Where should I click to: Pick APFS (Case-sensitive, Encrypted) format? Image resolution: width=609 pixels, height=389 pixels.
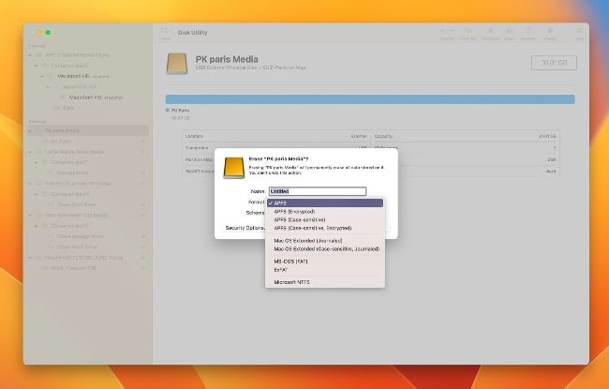(x=313, y=228)
